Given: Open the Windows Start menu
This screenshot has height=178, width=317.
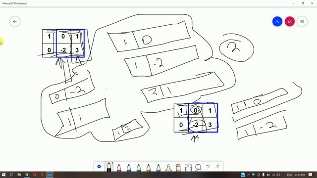Looking at the screenshot, I should click(x=3, y=175).
